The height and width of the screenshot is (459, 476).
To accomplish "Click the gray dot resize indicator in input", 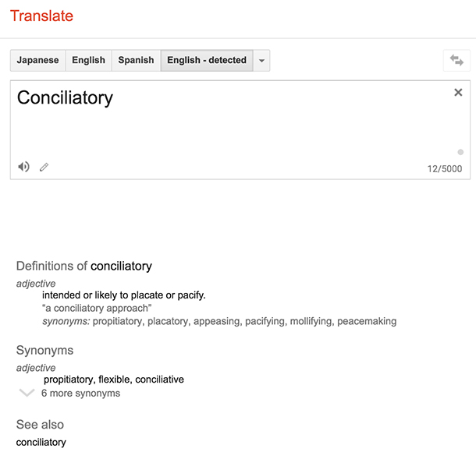I will point(460,152).
